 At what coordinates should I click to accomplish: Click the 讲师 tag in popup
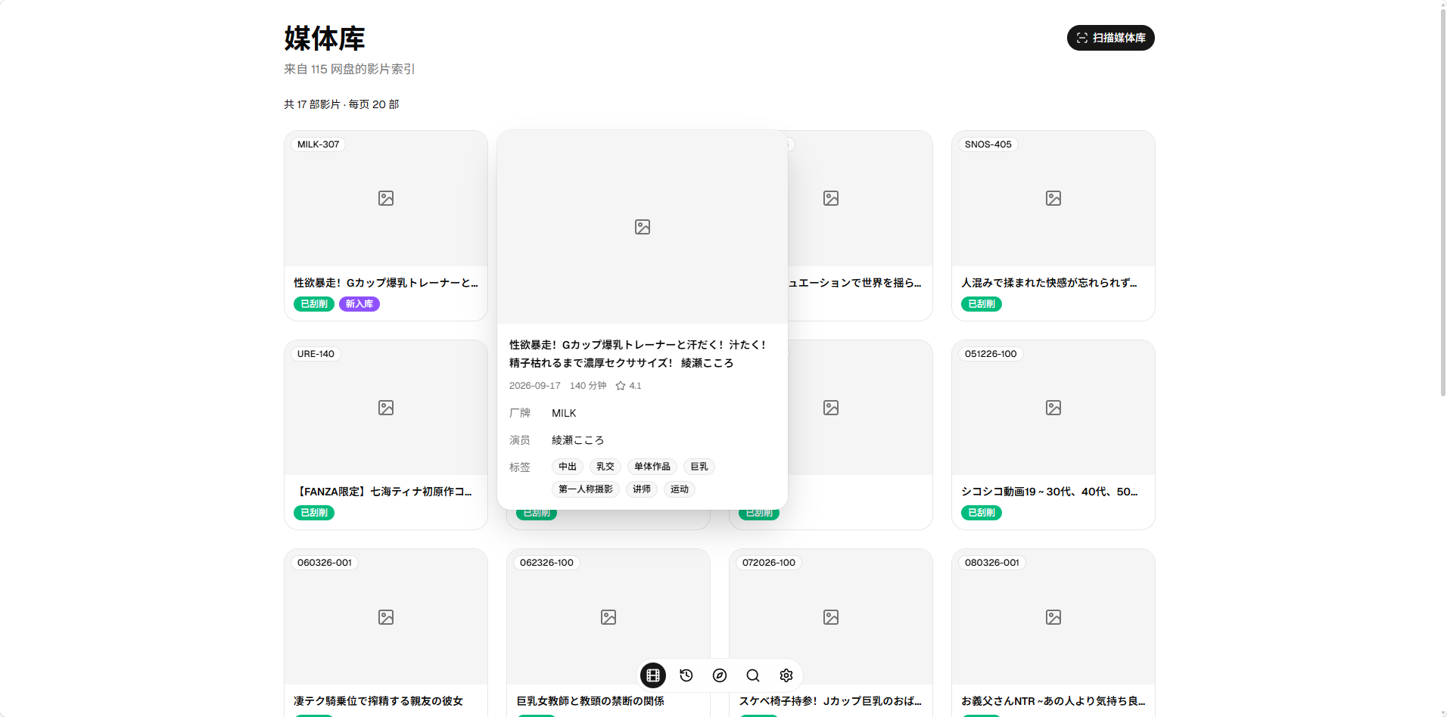coord(642,489)
